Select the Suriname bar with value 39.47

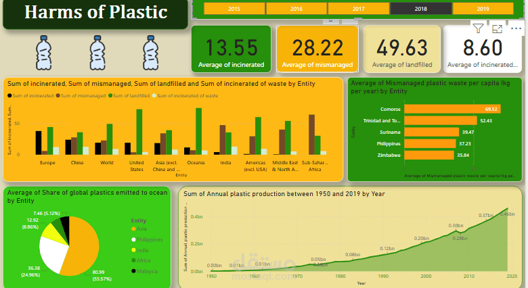coord(432,132)
